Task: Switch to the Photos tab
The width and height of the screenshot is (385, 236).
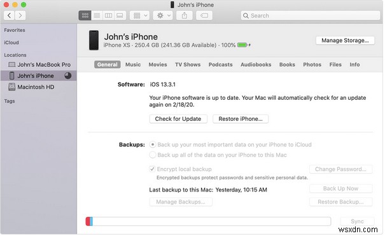Action: tap(312, 64)
